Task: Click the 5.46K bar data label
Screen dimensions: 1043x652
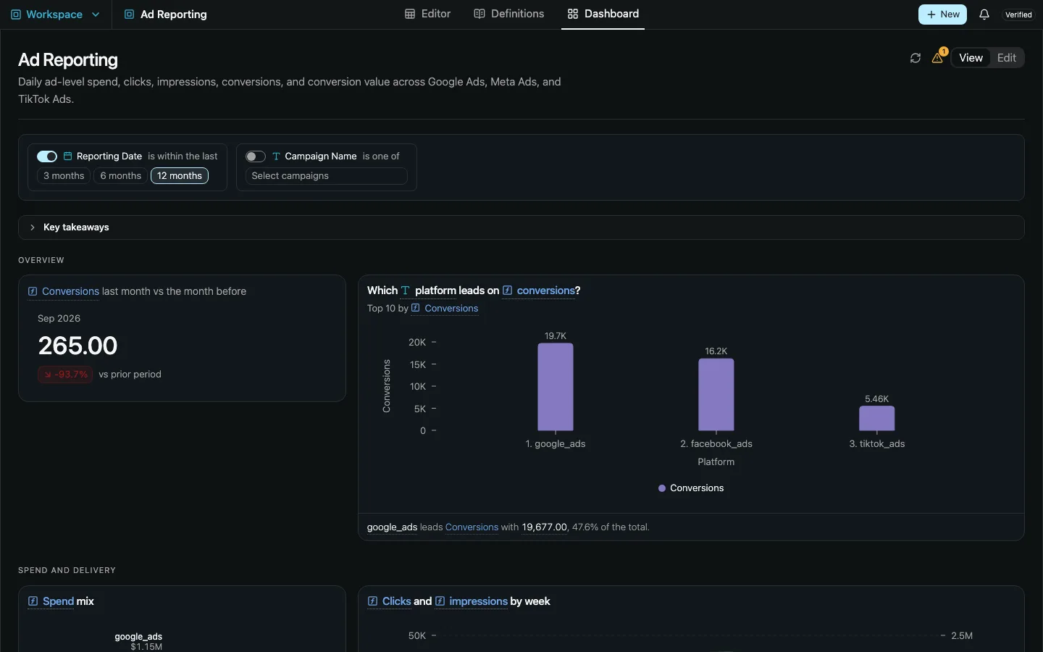Action: click(x=877, y=399)
